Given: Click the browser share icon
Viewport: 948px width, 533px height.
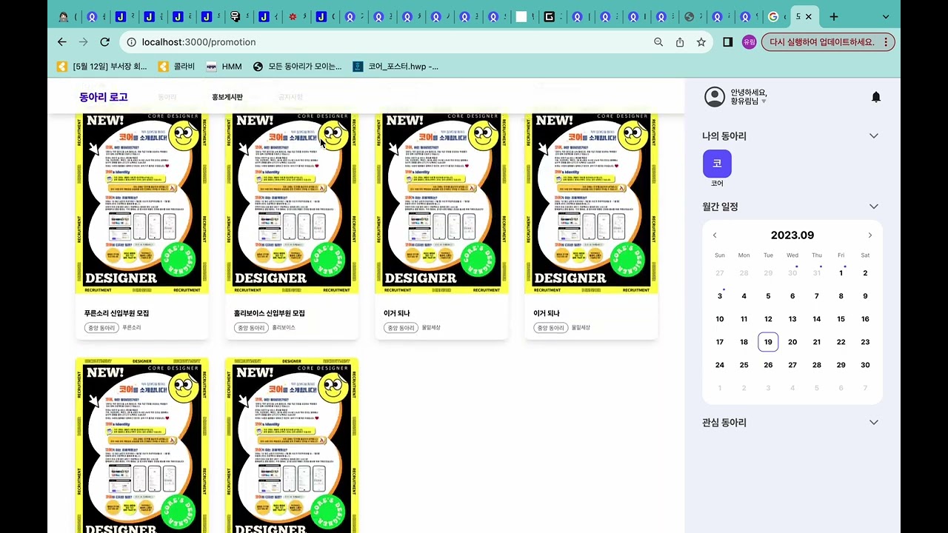Looking at the screenshot, I should pos(679,42).
